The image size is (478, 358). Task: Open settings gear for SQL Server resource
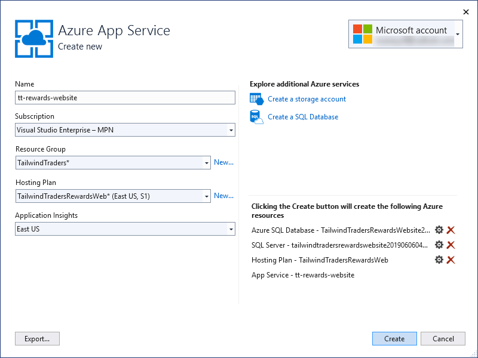[439, 245]
